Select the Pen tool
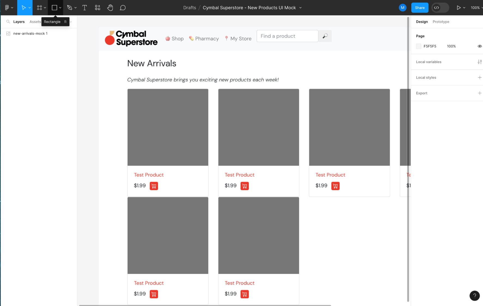 coord(70,8)
